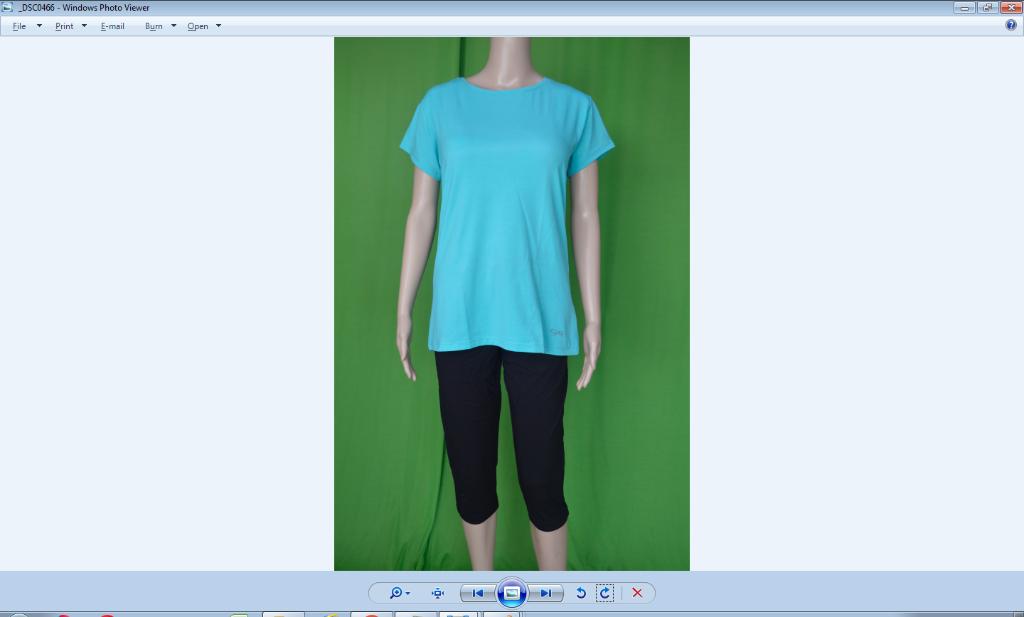
Task: Expand the File menu dropdown arrow
Action: pos(39,26)
